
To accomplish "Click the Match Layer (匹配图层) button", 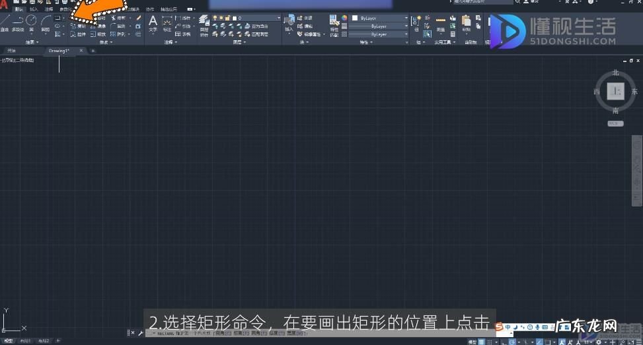I will pos(256,34).
